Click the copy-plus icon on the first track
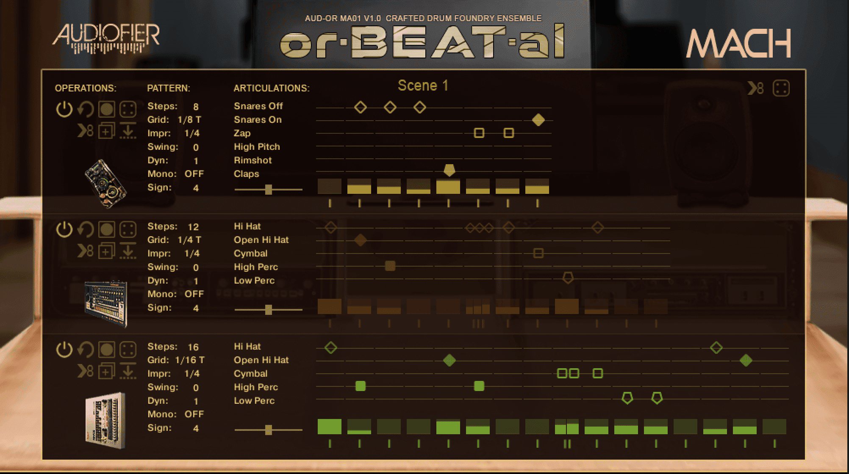 pos(106,131)
